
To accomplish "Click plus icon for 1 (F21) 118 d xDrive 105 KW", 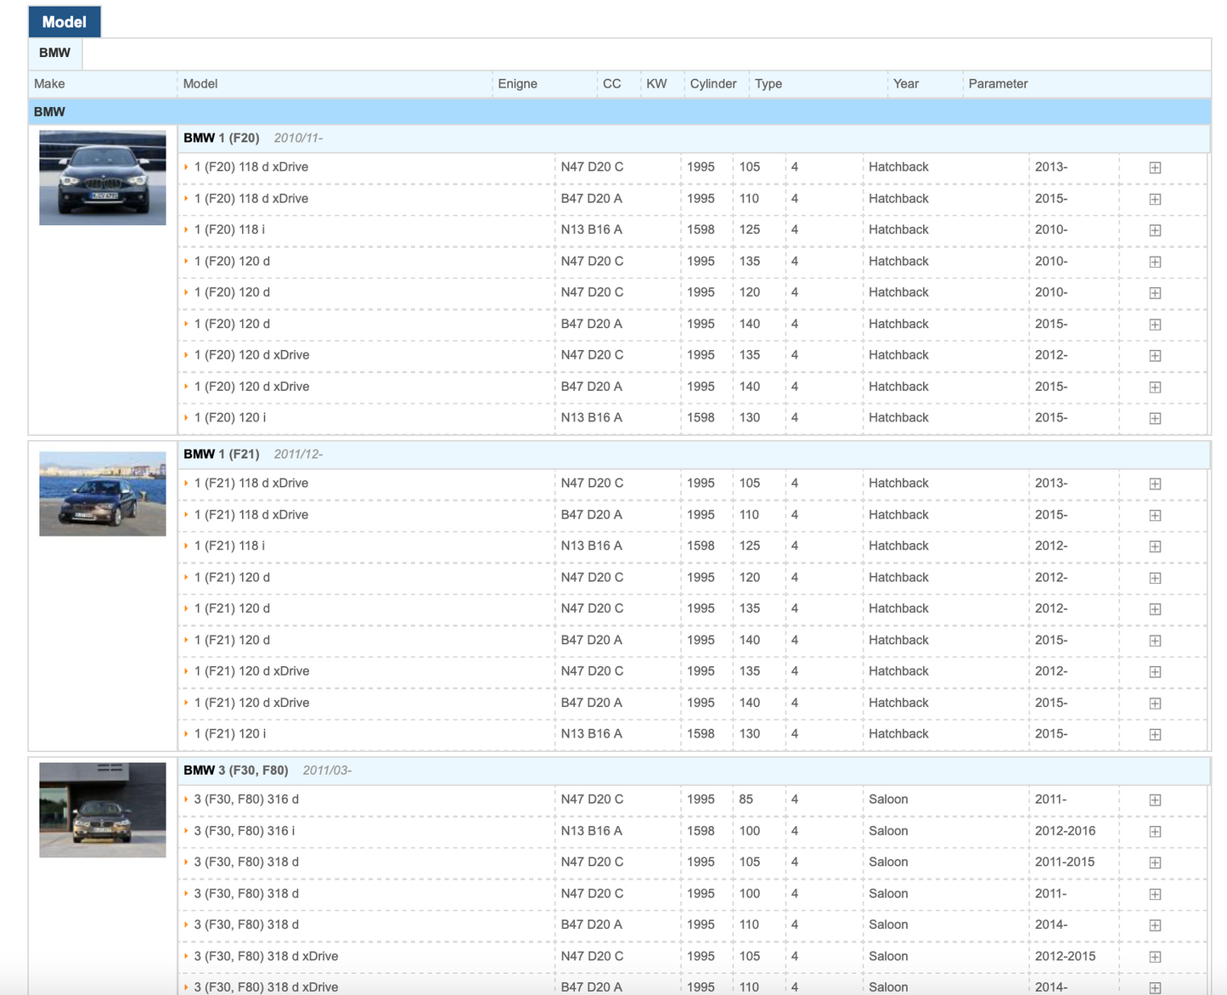I will coord(1155,483).
